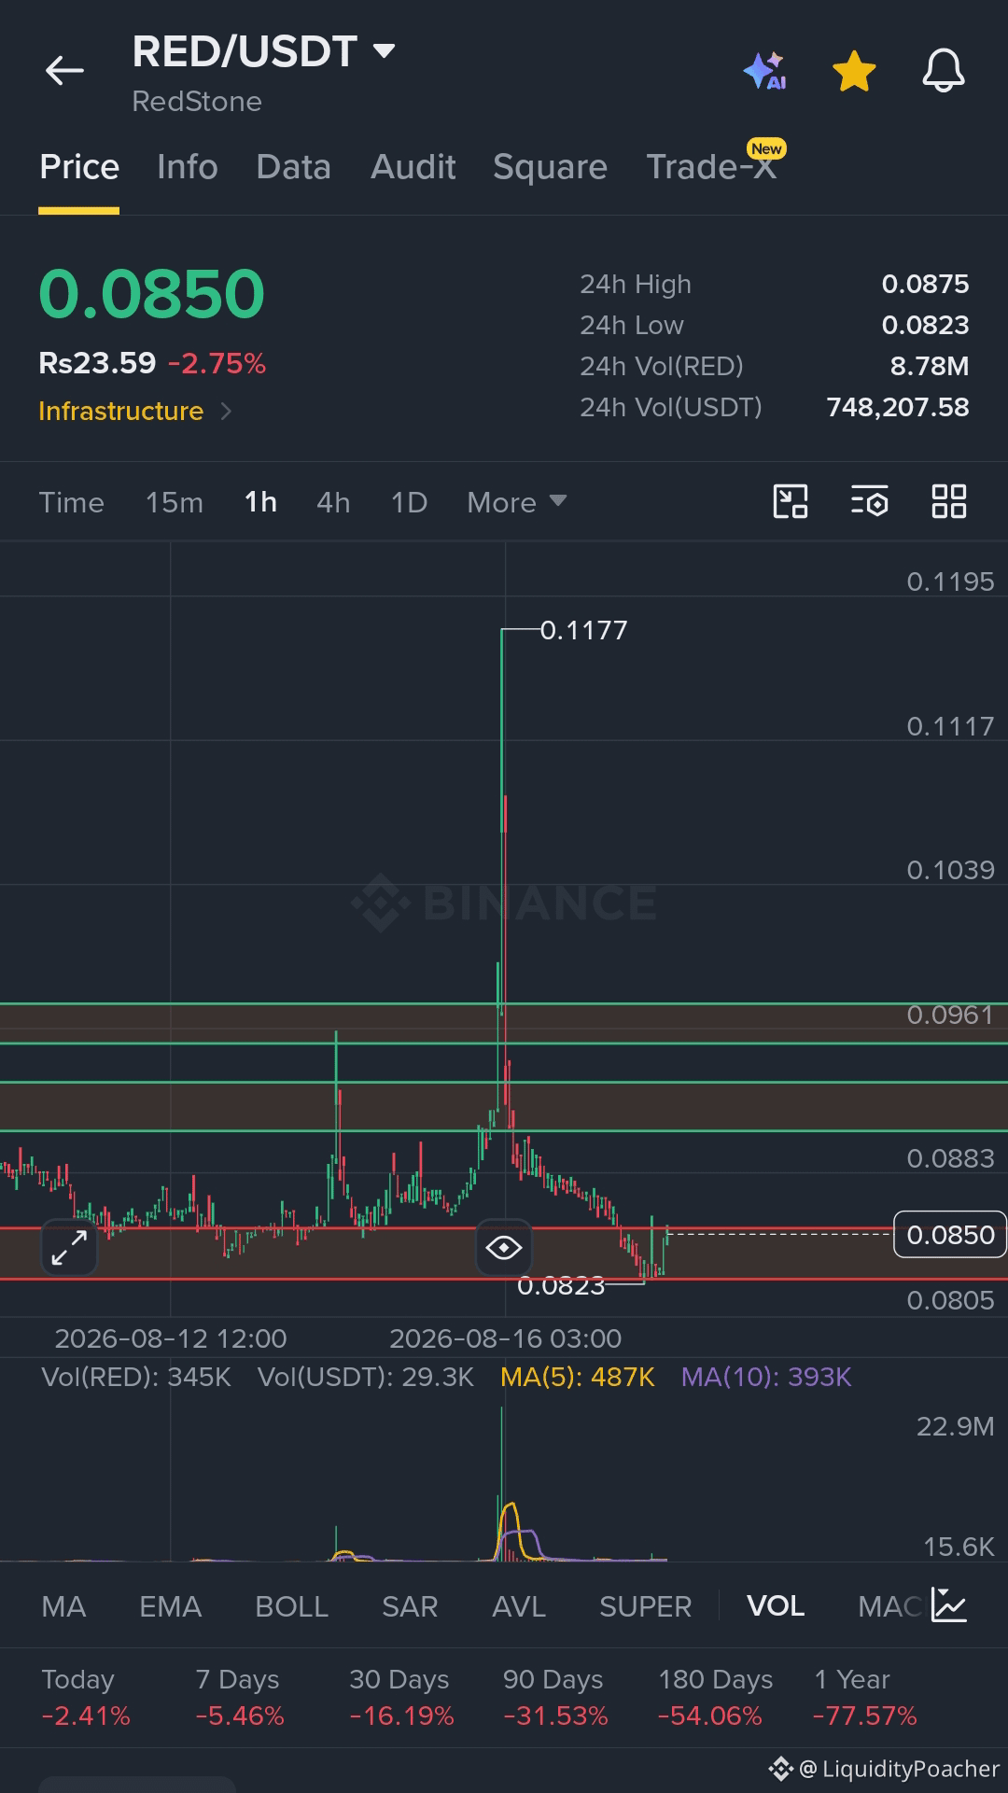Open the chart layout grid icon
Image resolution: width=1008 pixels, height=1793 pixels.
(949, 501)
